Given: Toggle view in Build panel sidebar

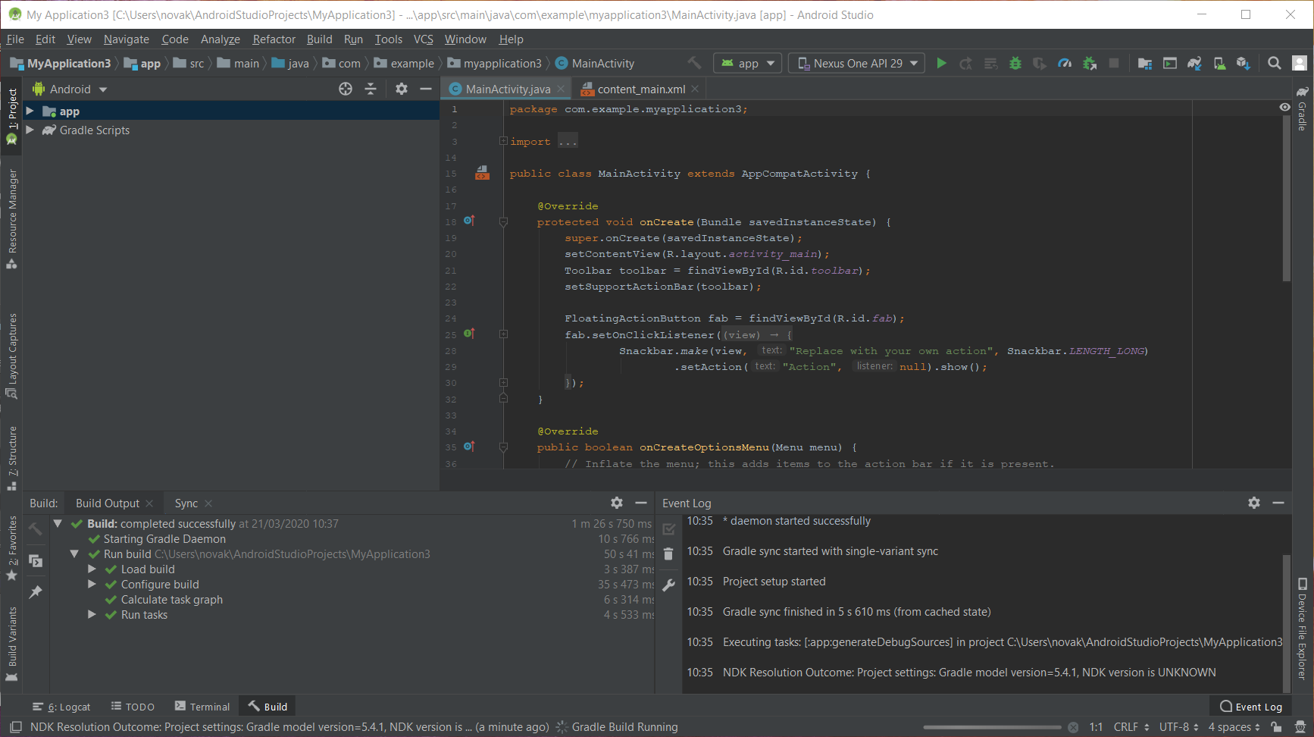Looking at the screenshot, I should [x=36, y=561].
